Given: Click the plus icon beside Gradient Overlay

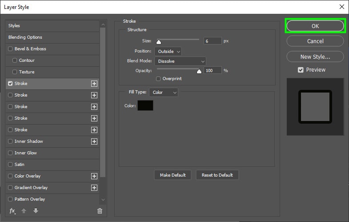Looking at the screenshot, I should click(x=94, y=188).
